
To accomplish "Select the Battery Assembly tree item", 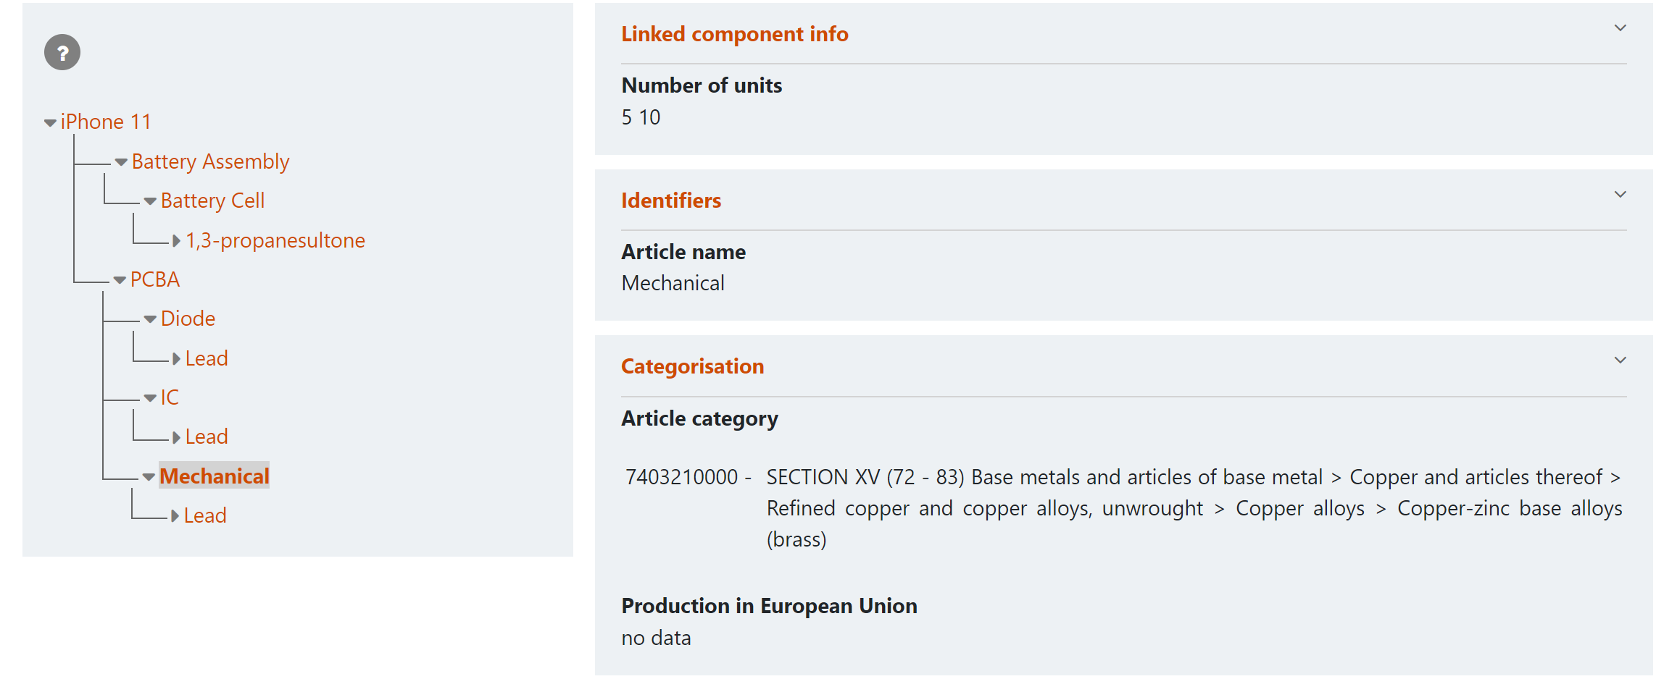I will 210,161.
